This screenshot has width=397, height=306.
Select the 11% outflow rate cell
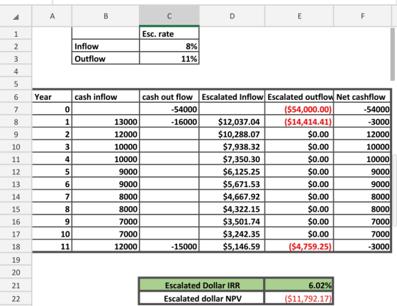click(x=169, y=59)
